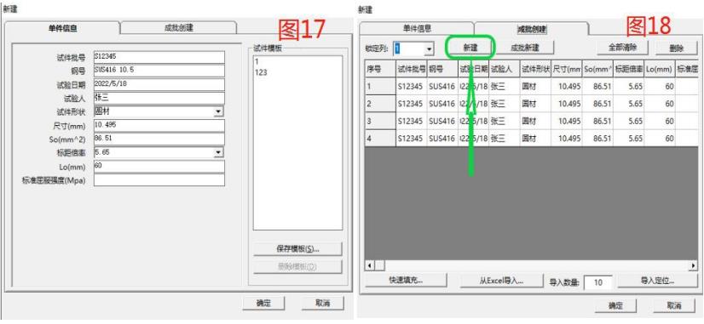Switch to 成批创建 tab in the form dialog
Viewport: 704px width, 324px height.
tap(178, 28)
